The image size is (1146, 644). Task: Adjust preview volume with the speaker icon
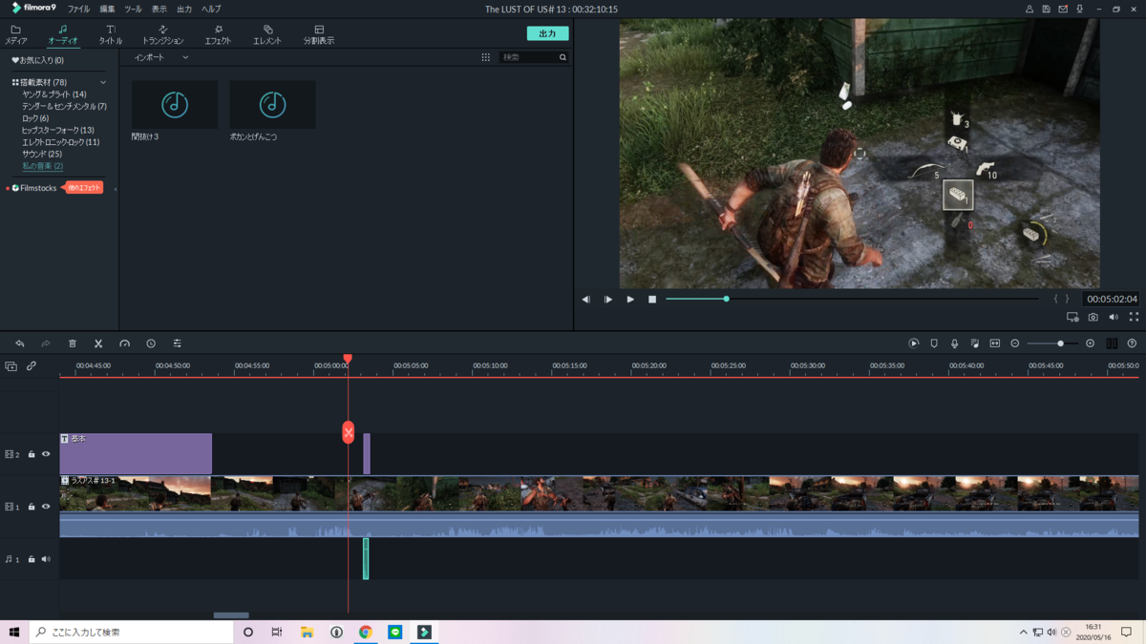click(x=1114, y=317)
